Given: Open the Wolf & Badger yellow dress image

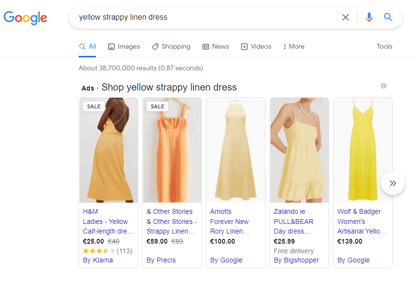Looking at the screenshot, I should pos(363,150).
